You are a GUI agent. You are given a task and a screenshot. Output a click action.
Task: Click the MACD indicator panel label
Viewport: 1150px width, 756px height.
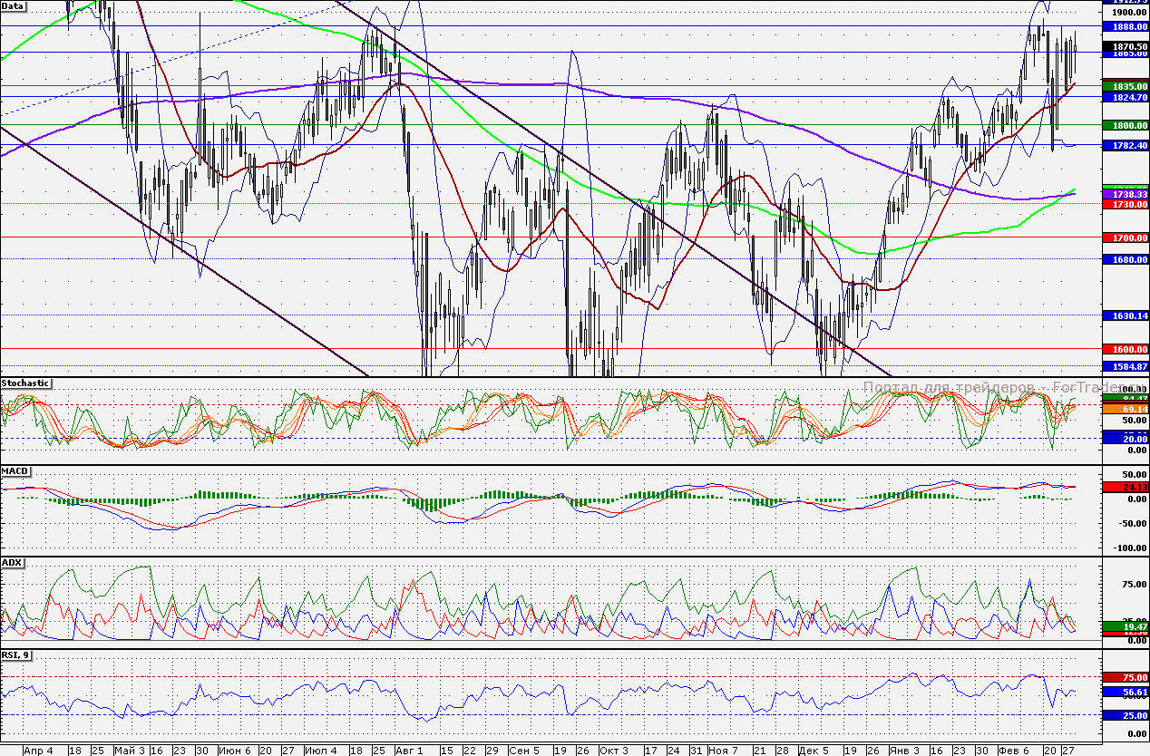point(15,472)
